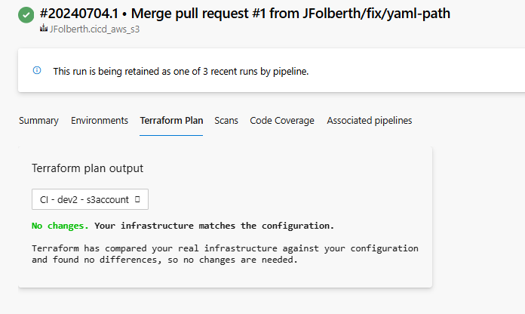
Task: Click the green success status icon
Action: click(26, 15)
